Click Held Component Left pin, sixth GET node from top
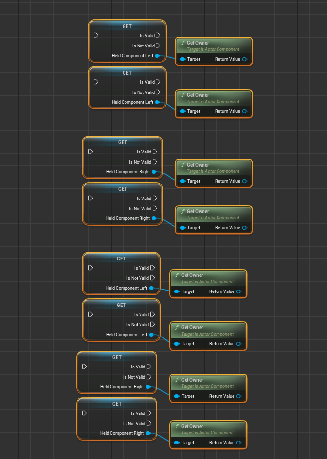 [x=152, y=335]
